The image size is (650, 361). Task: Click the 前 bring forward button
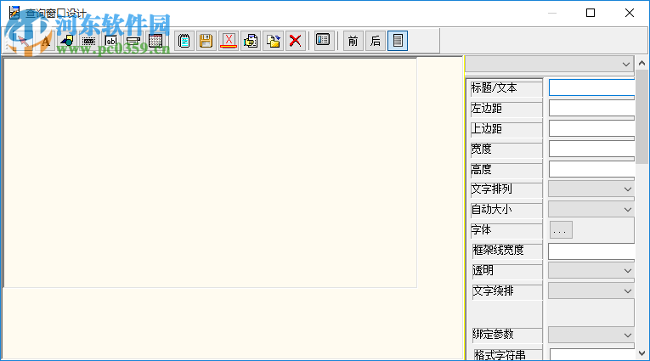(x=353, y=41)
